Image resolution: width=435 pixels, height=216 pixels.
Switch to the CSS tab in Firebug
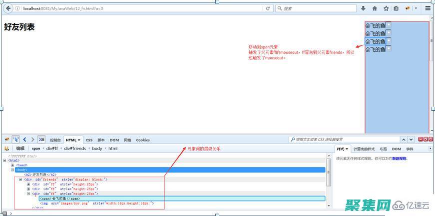pyautogui.click(x=89, y=140)
